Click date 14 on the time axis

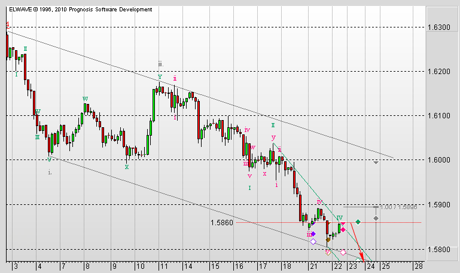(188, 265)
